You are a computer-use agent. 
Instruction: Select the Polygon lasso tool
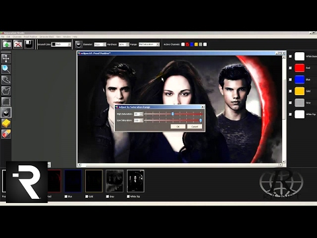[x=6, y=91]
